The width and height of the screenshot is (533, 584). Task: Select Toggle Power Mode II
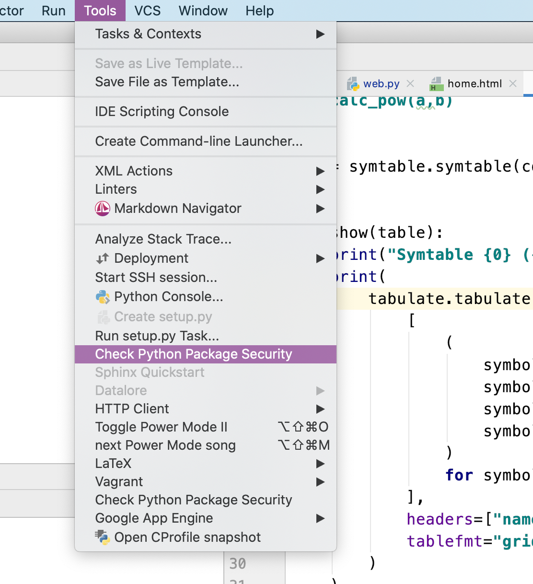click(x=206, y=427)
